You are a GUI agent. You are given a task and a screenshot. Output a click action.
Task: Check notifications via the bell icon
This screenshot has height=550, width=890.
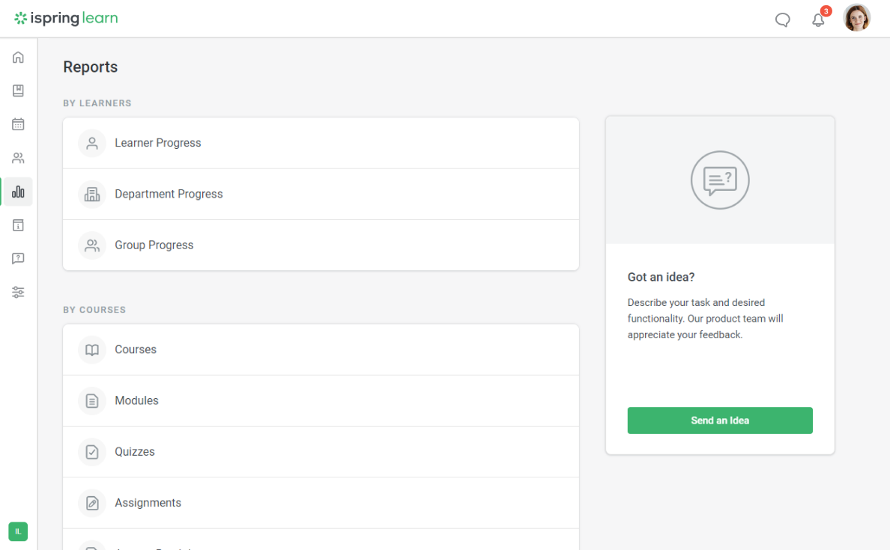(x=818, y=20)
